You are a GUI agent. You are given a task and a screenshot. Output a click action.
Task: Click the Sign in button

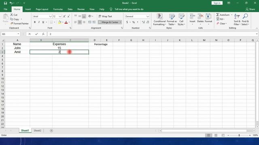click(217, 3)
